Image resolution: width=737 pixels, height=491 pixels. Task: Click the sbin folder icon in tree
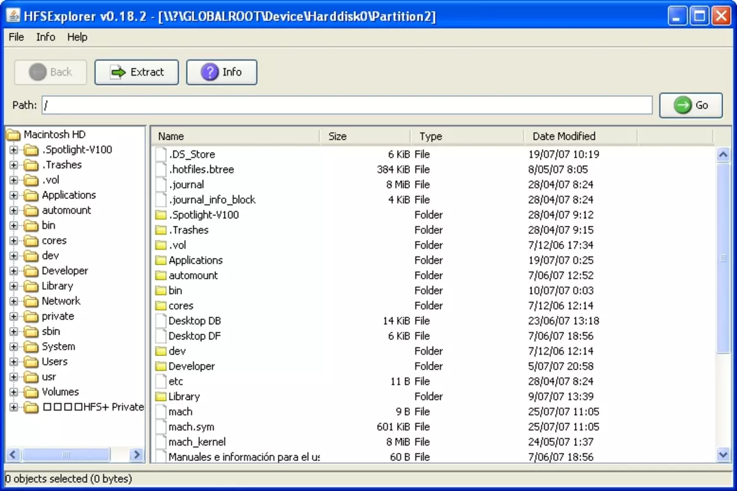coord(31,331)
